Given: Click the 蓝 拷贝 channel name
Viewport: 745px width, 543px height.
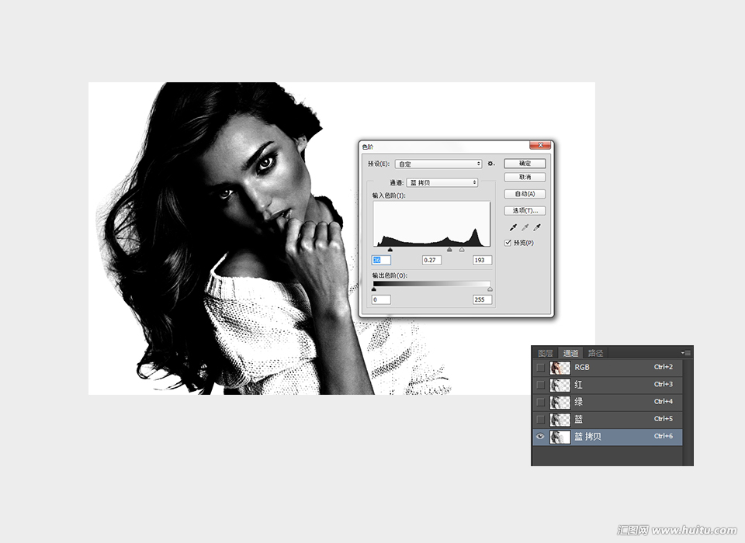Looking at the screenshot, I should (587, 436).
